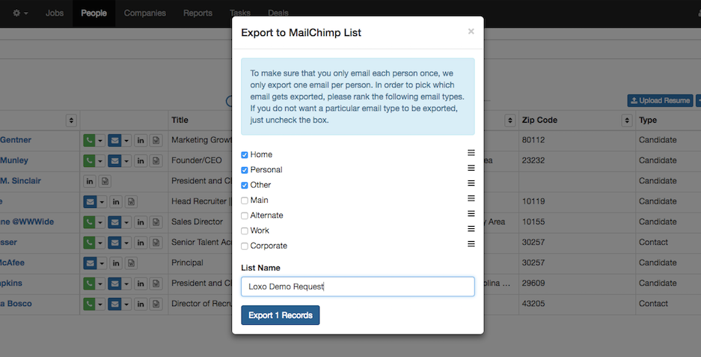This screenshot has height=357, width=701.
Task: Uncheck the Other email type checkbox
Action: (245, 185)
